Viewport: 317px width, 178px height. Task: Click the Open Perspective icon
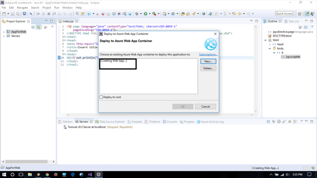[299, 14]
